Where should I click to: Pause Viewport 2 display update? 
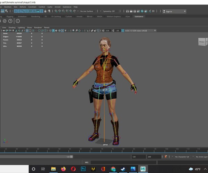153,11
